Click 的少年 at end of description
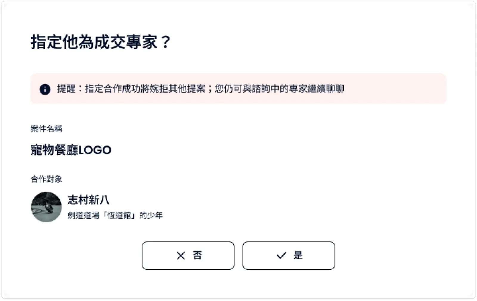Screen dimensions: 477x301 pyautogui.click(x=151, y=215)
